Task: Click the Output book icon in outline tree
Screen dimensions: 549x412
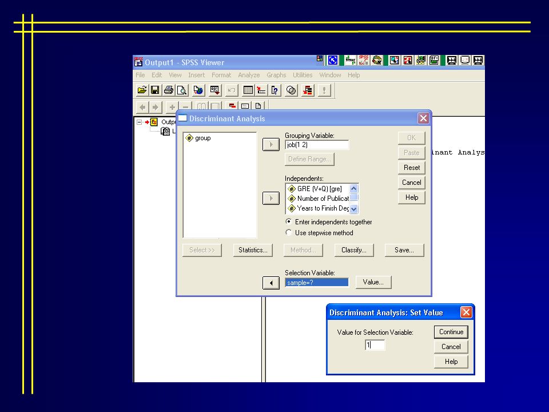Action: 154,122
